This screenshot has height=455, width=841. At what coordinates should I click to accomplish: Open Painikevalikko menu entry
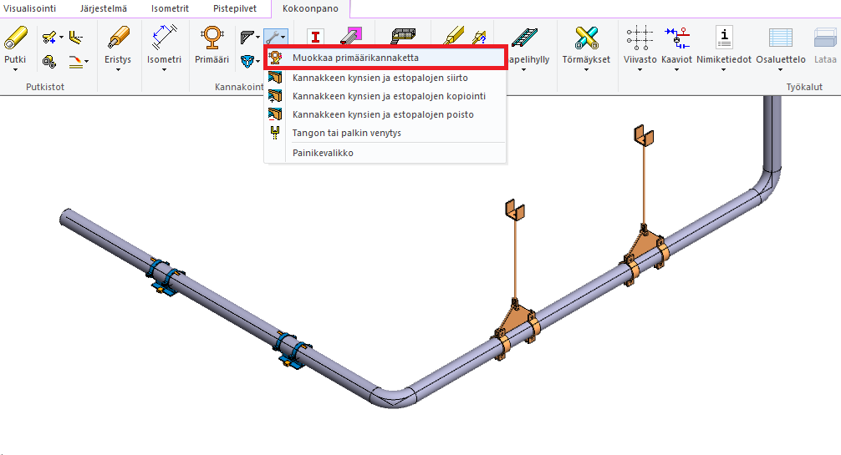pos(385,153)
